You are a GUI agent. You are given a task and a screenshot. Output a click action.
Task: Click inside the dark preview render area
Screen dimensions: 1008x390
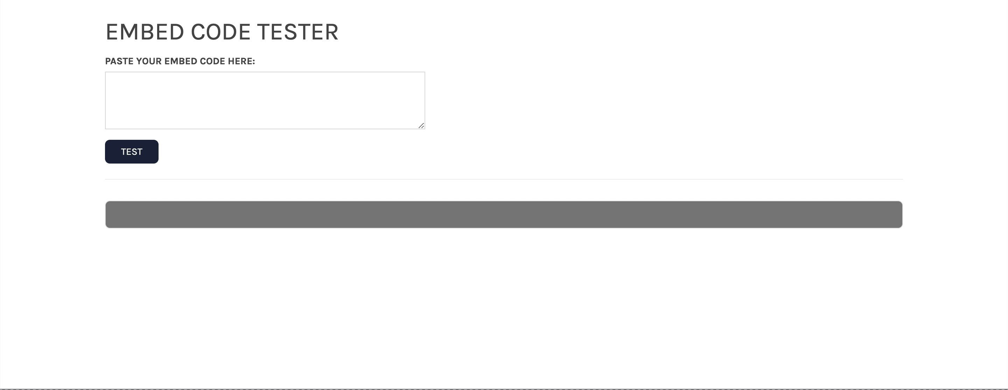click(503, 214)
